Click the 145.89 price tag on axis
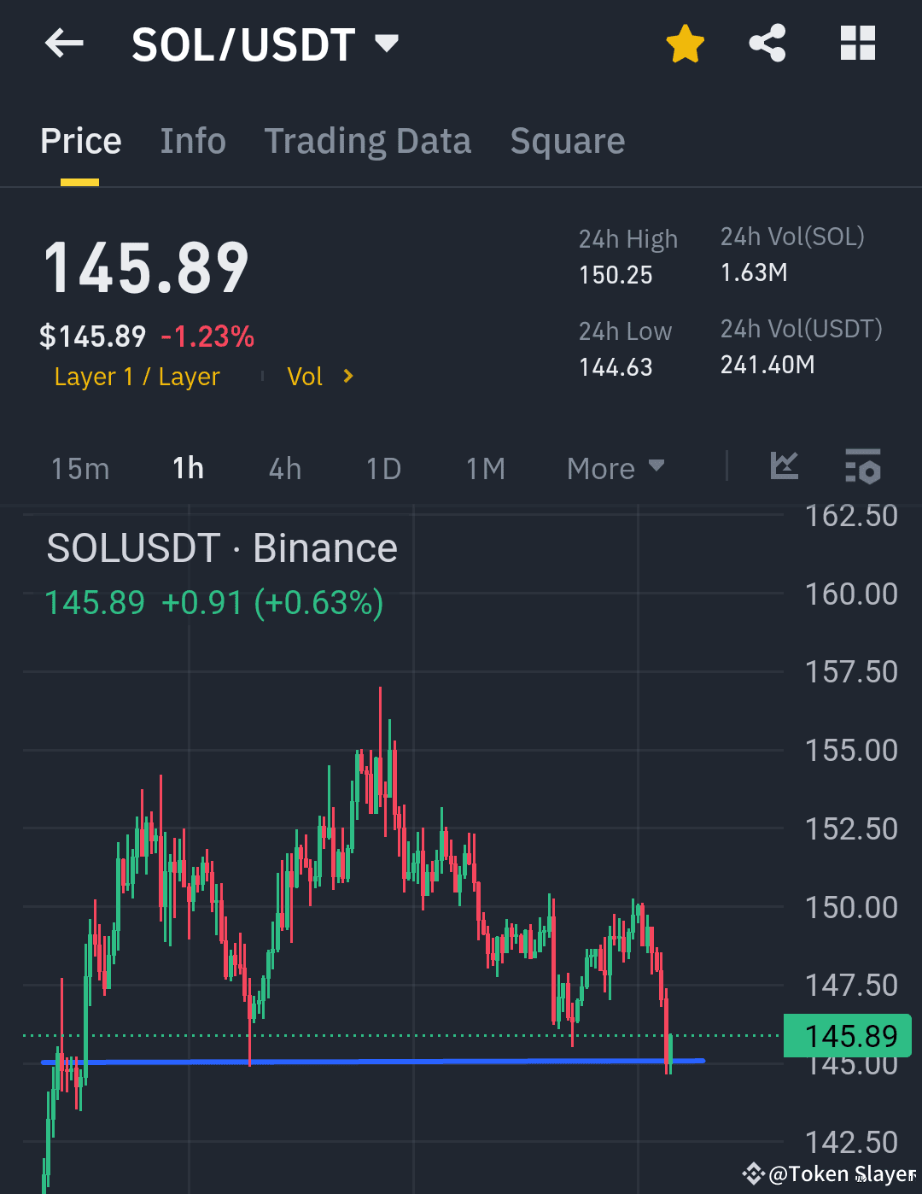The height and width of the screenshot is (1194, 922). point(848,1035)
